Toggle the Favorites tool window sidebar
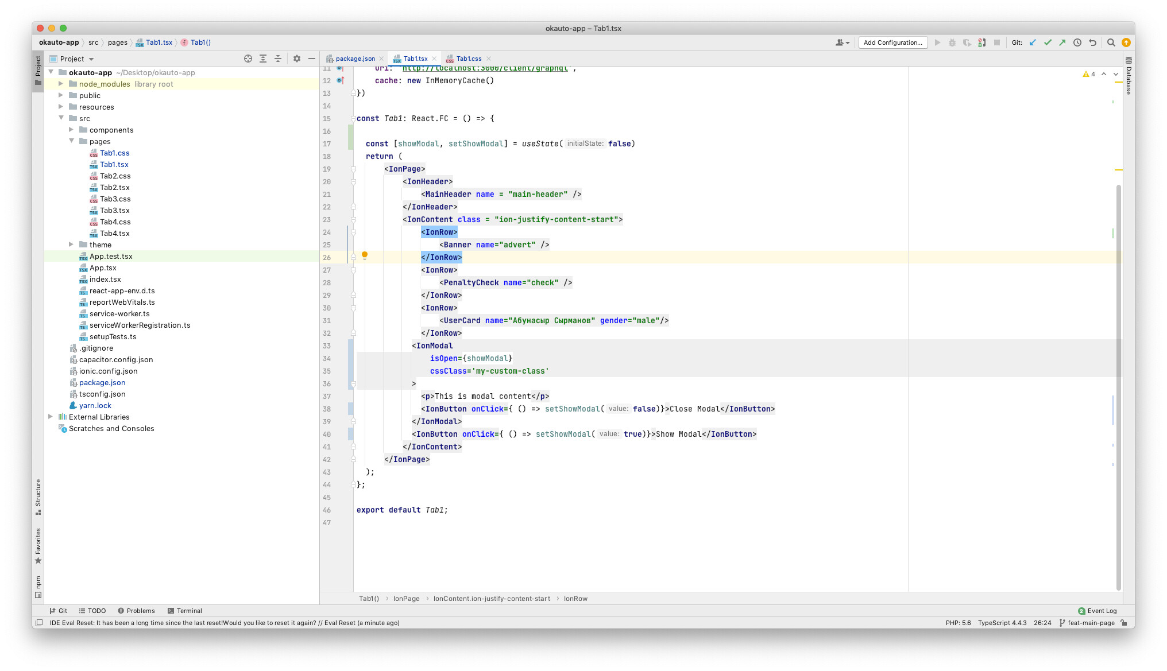 tap(38, 546)
